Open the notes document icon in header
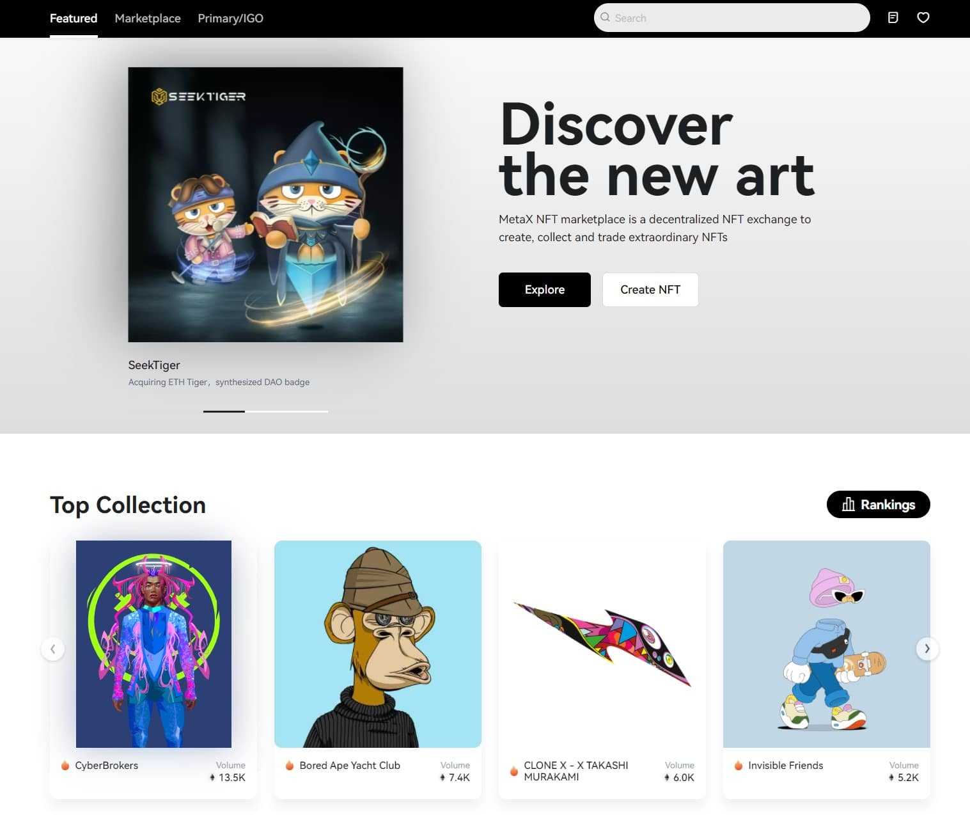970x815 pixels. click(893, 18)
